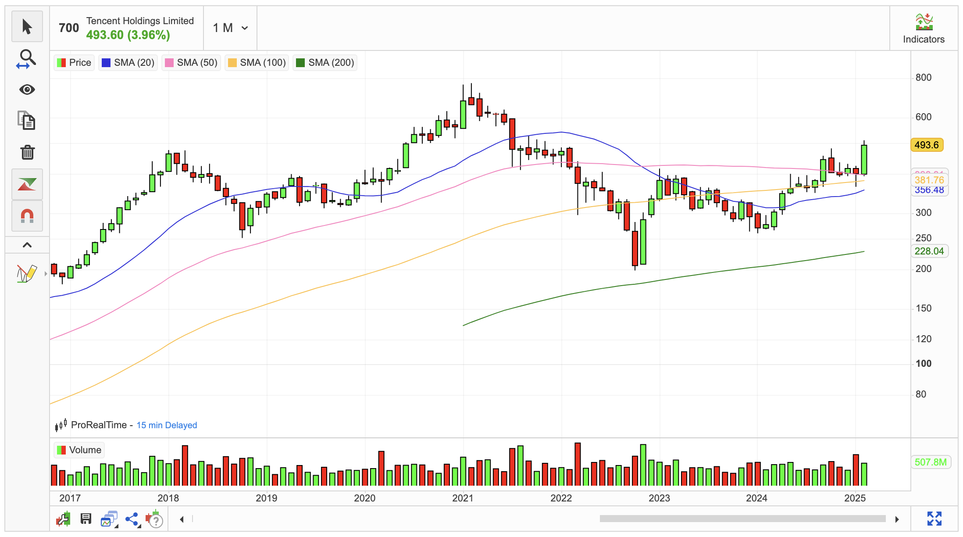Screen dimensions: 963x537
Task: Toggle the magnet snap mode
Action: (27, 216)
